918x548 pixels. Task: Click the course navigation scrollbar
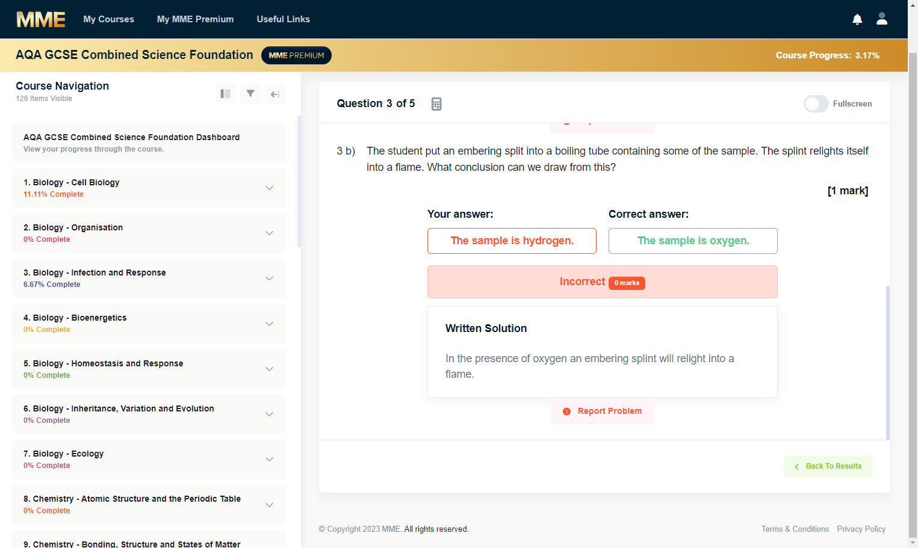pyautogui.click(x=299, y=181)
